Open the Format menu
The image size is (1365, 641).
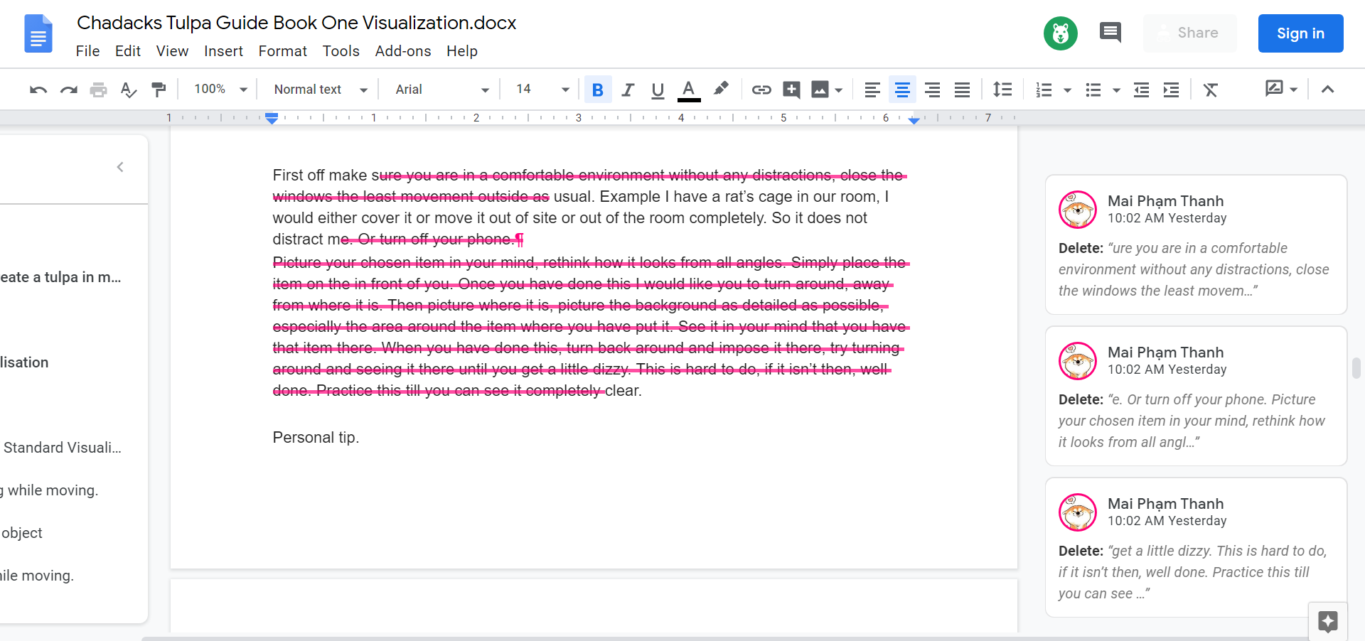(x=283, y=51)
